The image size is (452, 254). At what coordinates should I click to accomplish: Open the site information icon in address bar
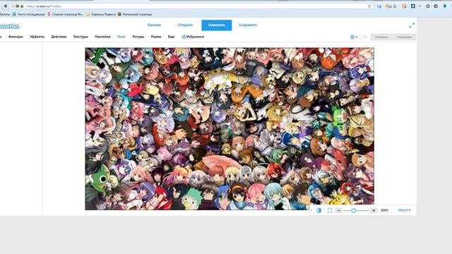tap(13, 6)
